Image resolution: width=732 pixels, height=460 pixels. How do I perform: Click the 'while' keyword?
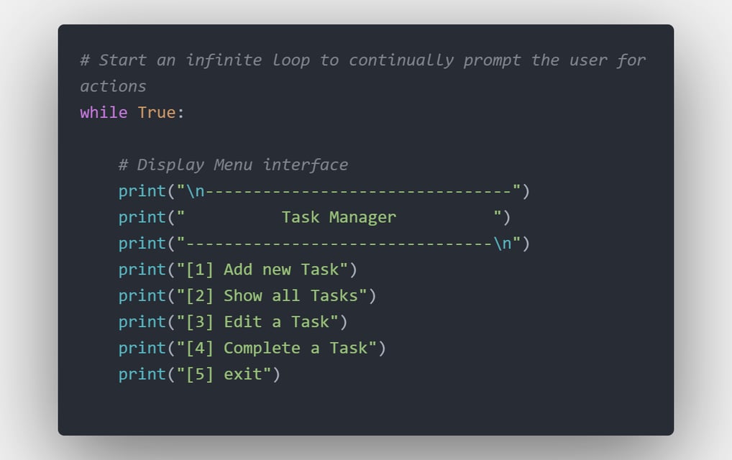pos(104,112)
